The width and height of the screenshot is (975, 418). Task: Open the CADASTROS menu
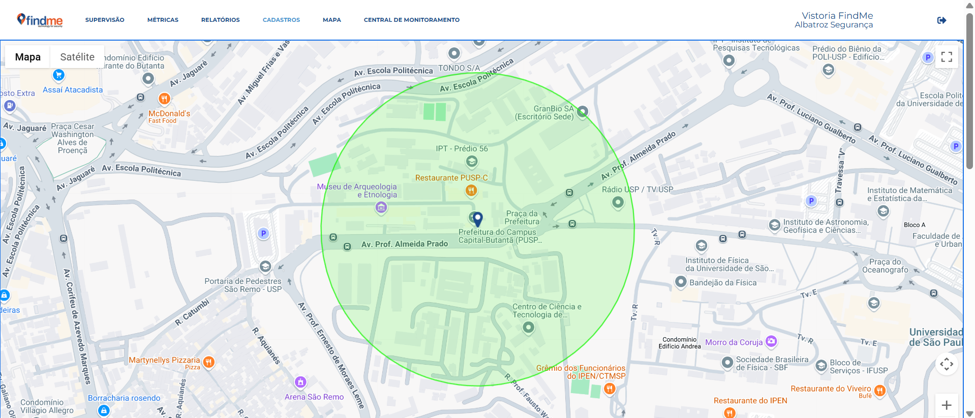pyautogui.click(x=281, y=20)
